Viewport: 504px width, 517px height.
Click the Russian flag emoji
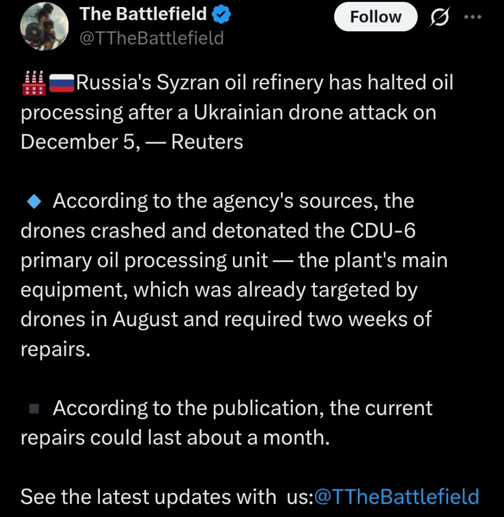point(61,83)
